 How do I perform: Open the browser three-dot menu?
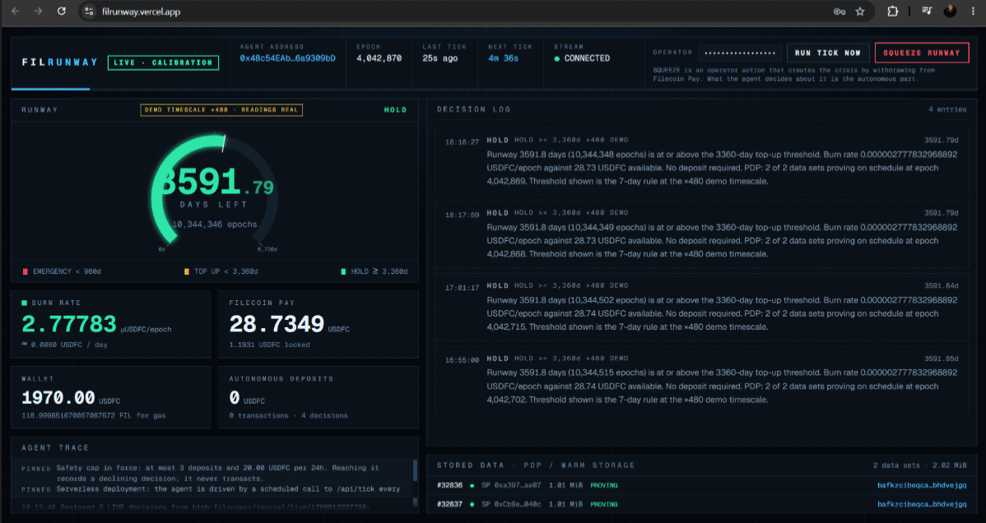[974, 12]
